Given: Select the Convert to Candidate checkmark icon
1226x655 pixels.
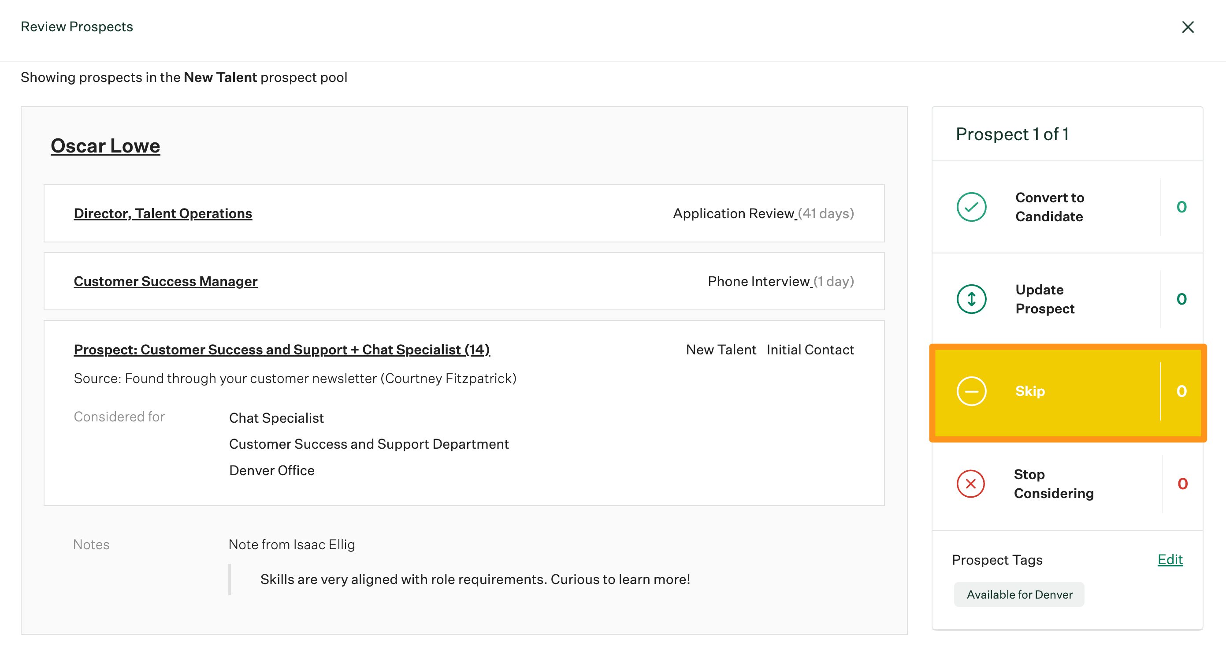Looking at the screenshot, I should coord(971,207).
